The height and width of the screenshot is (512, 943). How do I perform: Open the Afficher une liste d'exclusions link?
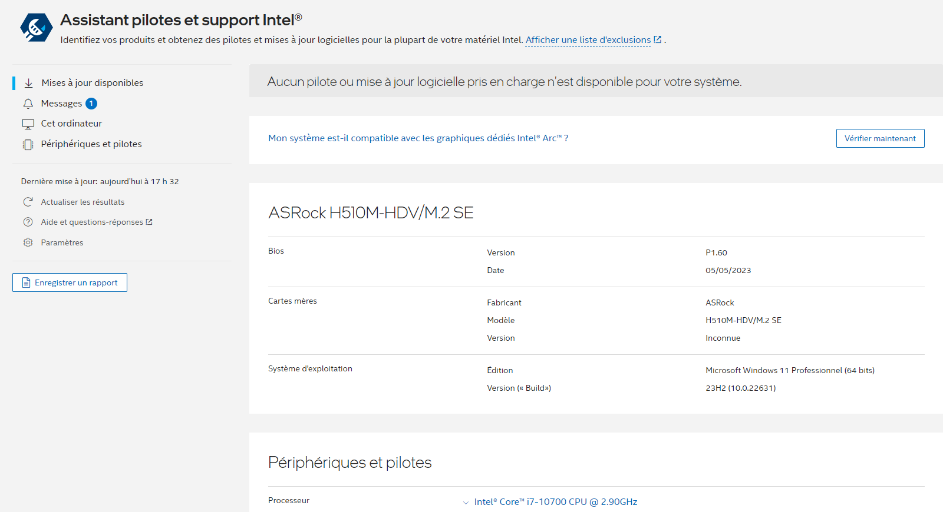[588, 40]
